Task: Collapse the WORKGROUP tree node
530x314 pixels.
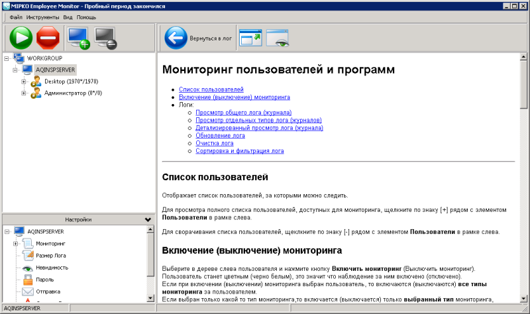Action: point(7,58)
